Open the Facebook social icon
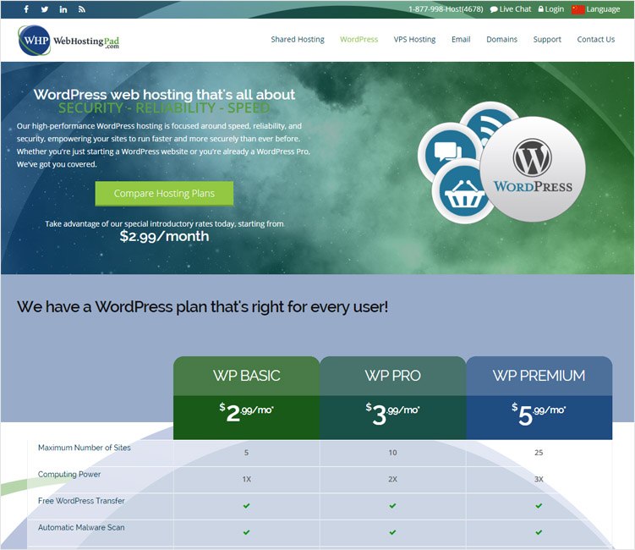Viewport: 635px width, 550px height. (26, 9)
